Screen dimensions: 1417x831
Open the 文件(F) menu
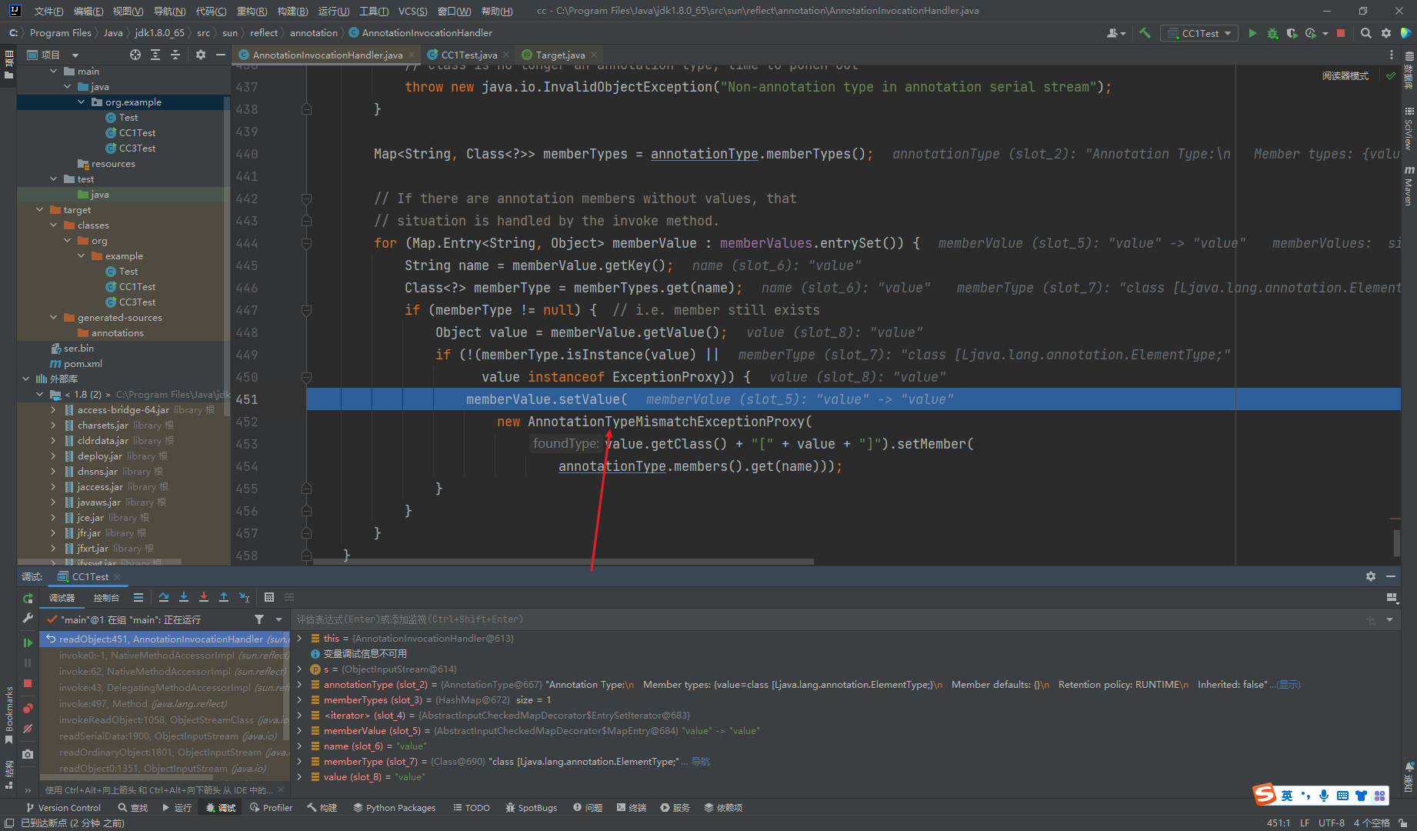click(48, 11)
